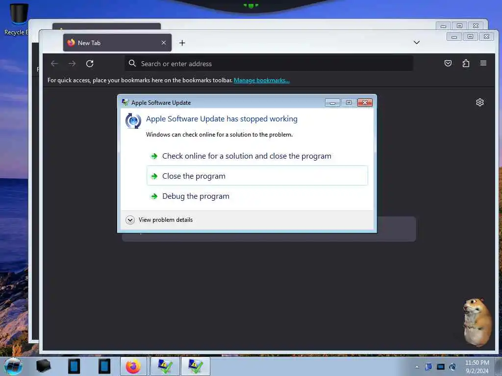Close the front Firefox window

point(487,37)
